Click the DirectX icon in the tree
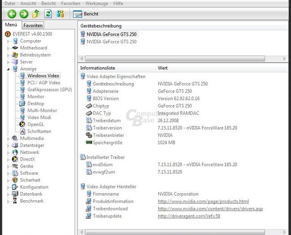This screenshot has width=291, height=235. click(x=15, y=159)
